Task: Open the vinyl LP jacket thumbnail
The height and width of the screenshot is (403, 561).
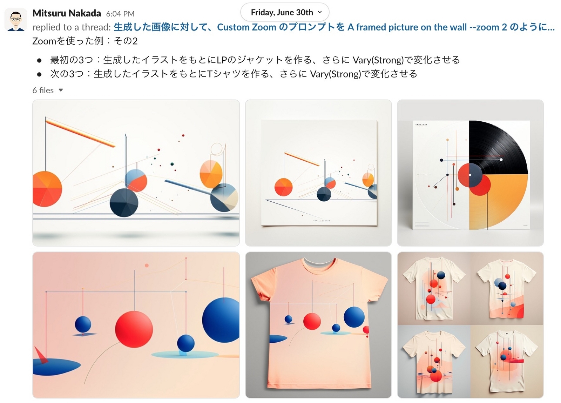Action: point(470,173)
